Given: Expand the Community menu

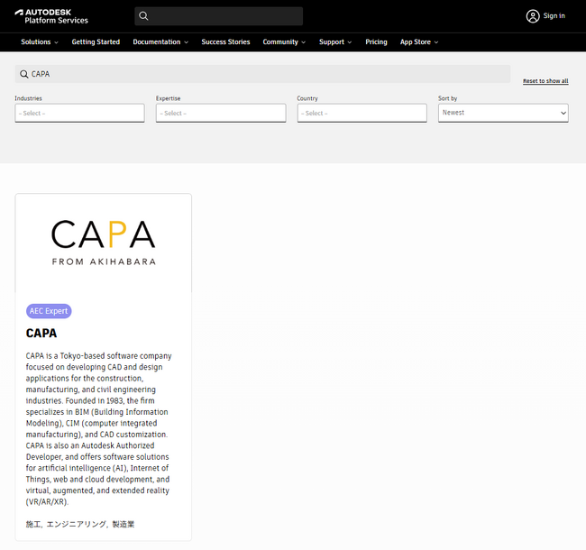Looking at the screenshot, I should [x=284, y=41].
